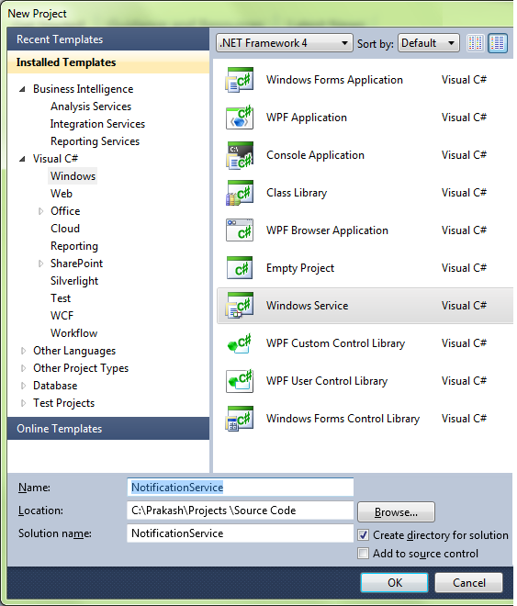Click the Browse... button
Image resolution: width=517 pixels, height=606 pixels.
pos(396,512)
